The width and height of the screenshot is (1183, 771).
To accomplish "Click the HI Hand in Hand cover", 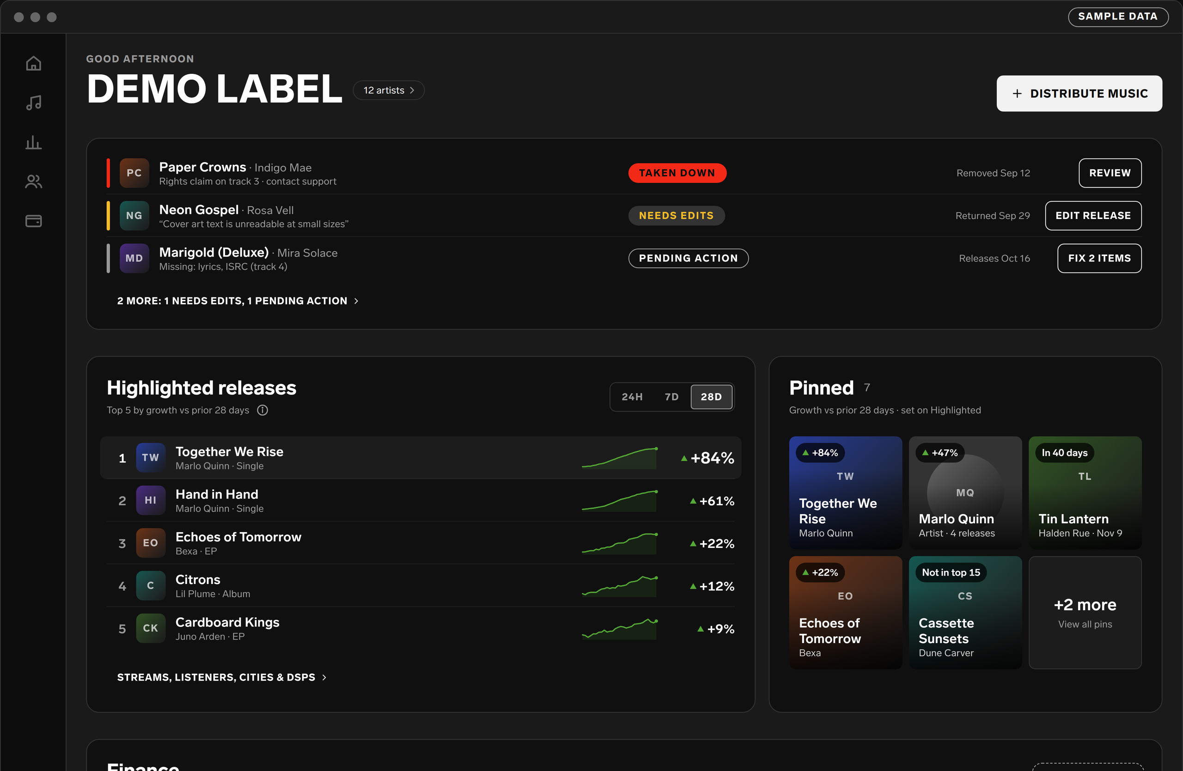I will point(151,500).
